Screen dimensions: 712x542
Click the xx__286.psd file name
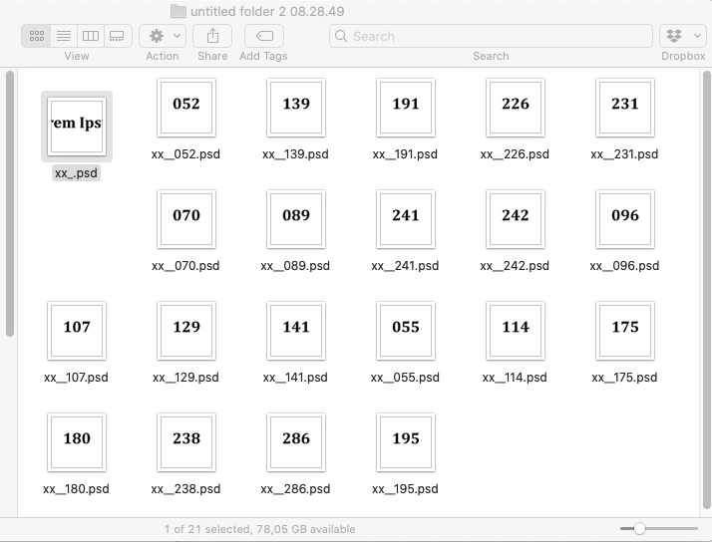pos(295,489)
